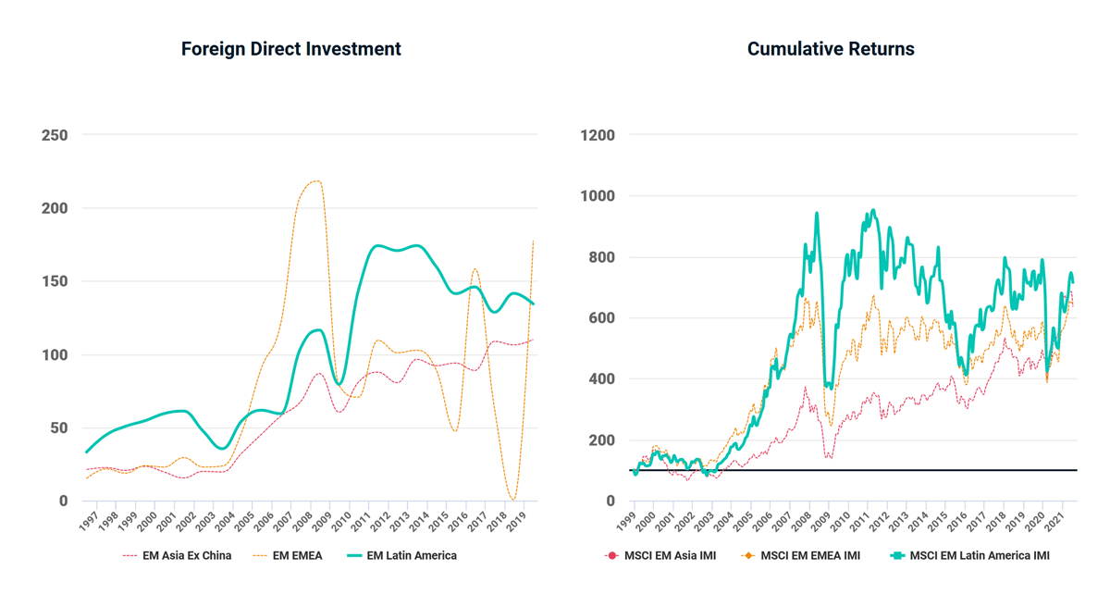
Task: Select the 1997 x-axis year label
Action: pos(88,520)
